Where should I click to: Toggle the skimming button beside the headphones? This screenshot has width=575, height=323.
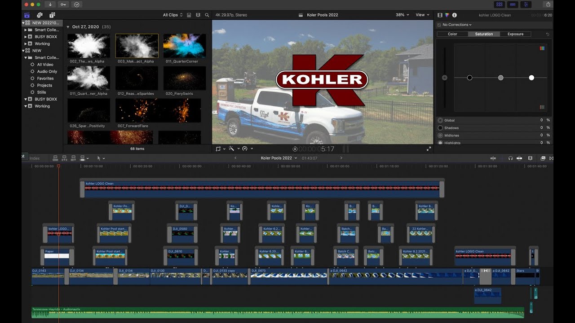pyautogui.click(x=519, y=158)
